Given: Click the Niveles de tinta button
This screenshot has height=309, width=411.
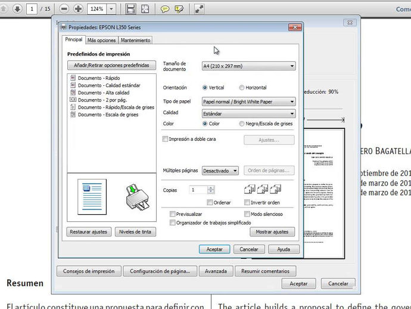Looking at the screenshot, I should pyautogui.click(x=135, y=232).
